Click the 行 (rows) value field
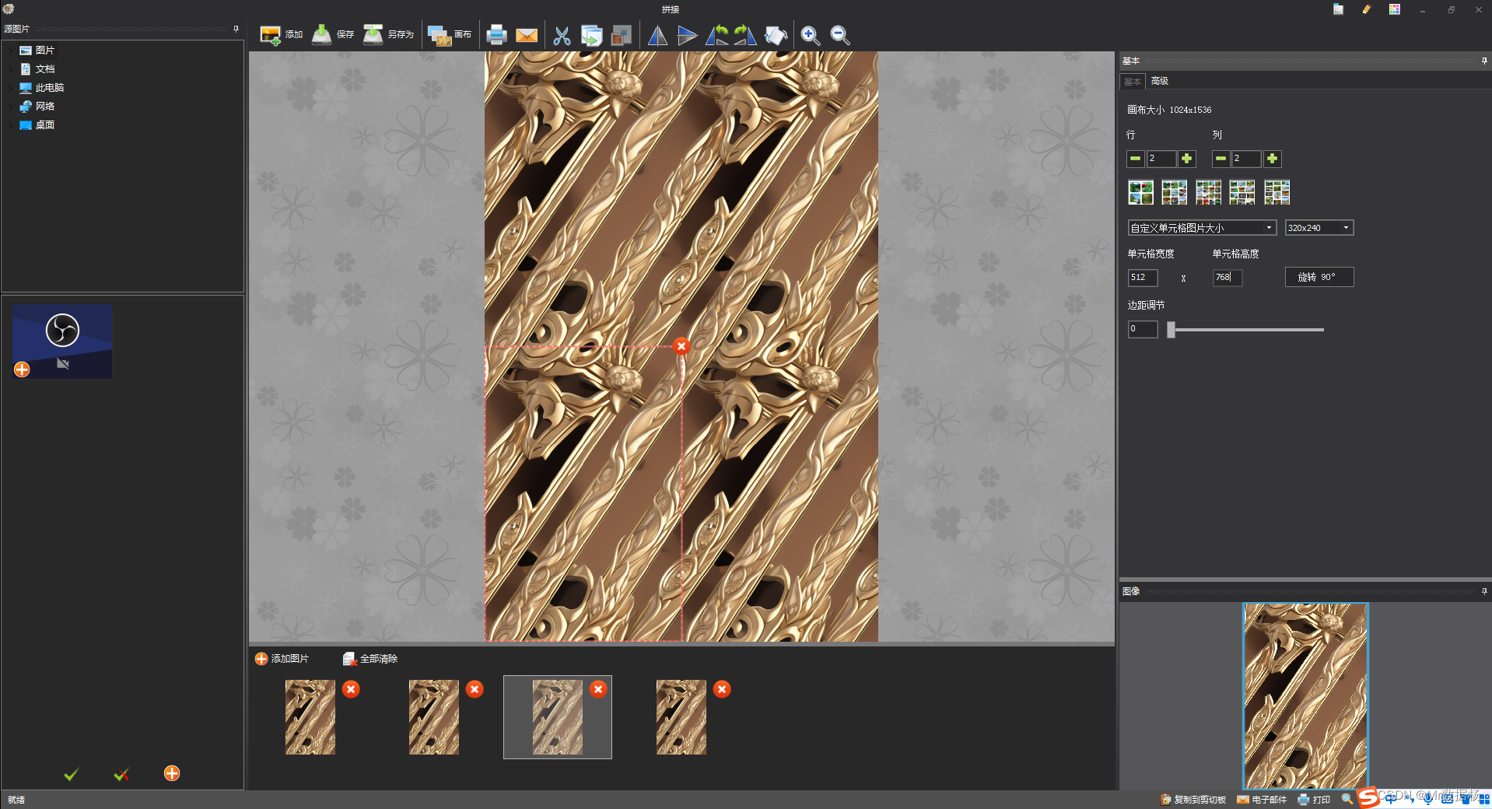 click(1161, 159)
